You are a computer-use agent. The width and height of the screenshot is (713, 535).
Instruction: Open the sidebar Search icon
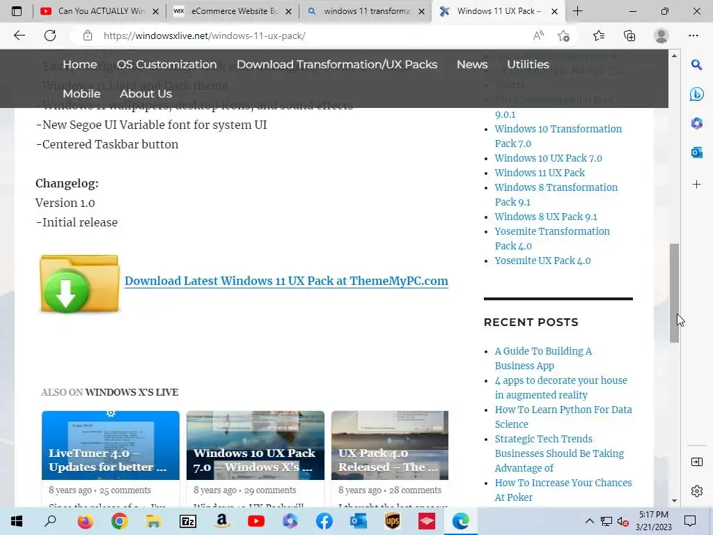click(x=696, y=65)
